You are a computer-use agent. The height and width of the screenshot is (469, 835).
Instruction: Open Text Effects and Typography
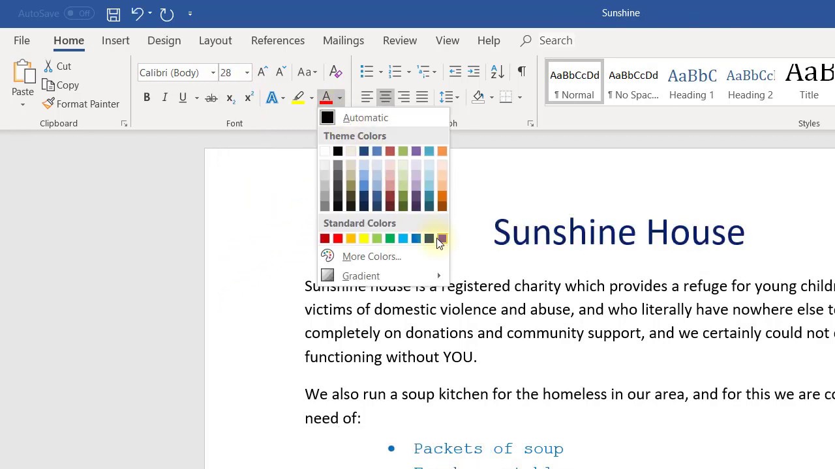[272, 98]
